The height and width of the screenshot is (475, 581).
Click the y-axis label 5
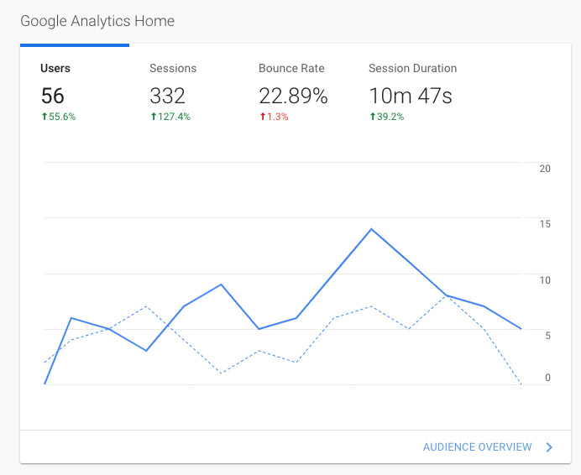tap(547, 336)
